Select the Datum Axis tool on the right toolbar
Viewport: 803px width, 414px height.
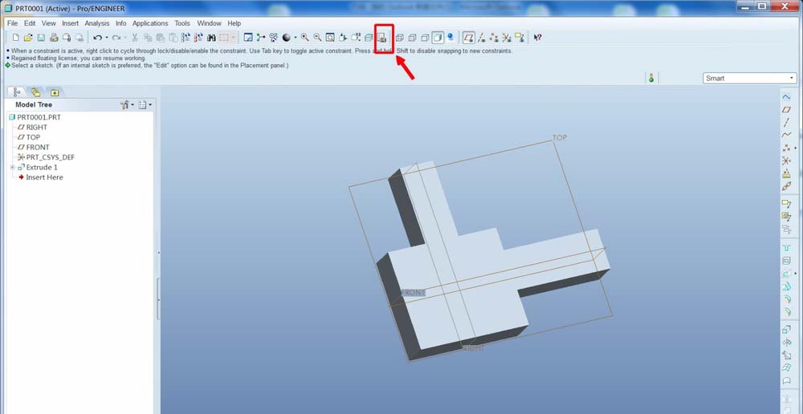click(787, 122)
